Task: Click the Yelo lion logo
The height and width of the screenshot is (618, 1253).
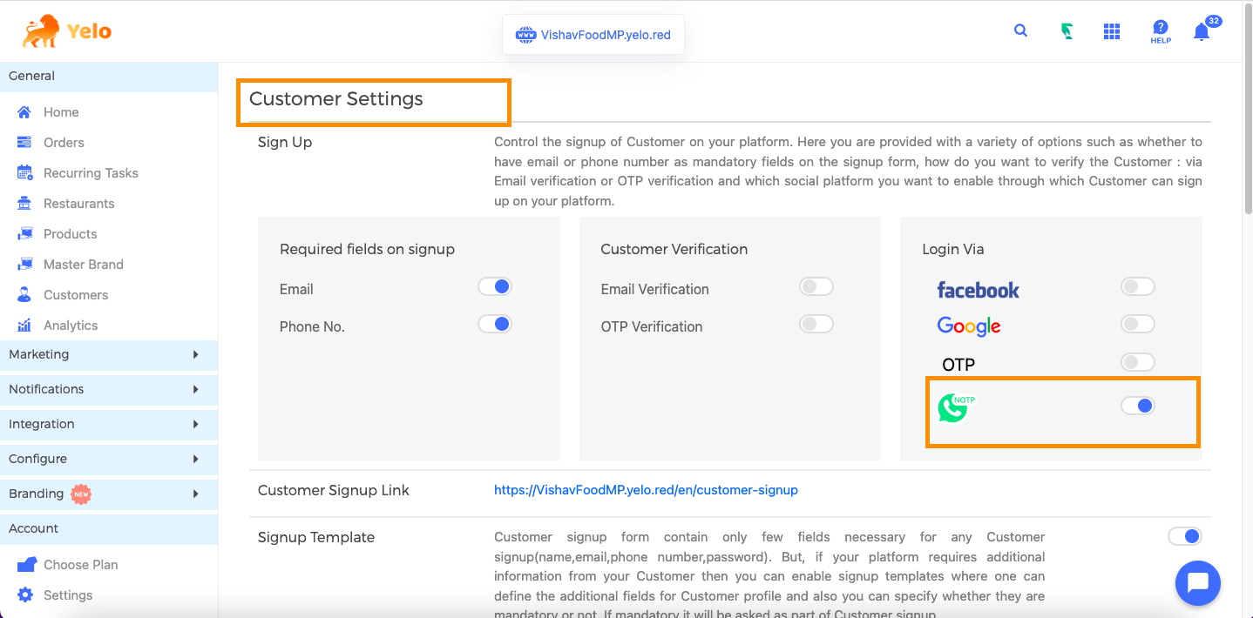Action: pyautogui.click(x=67, y=31)
